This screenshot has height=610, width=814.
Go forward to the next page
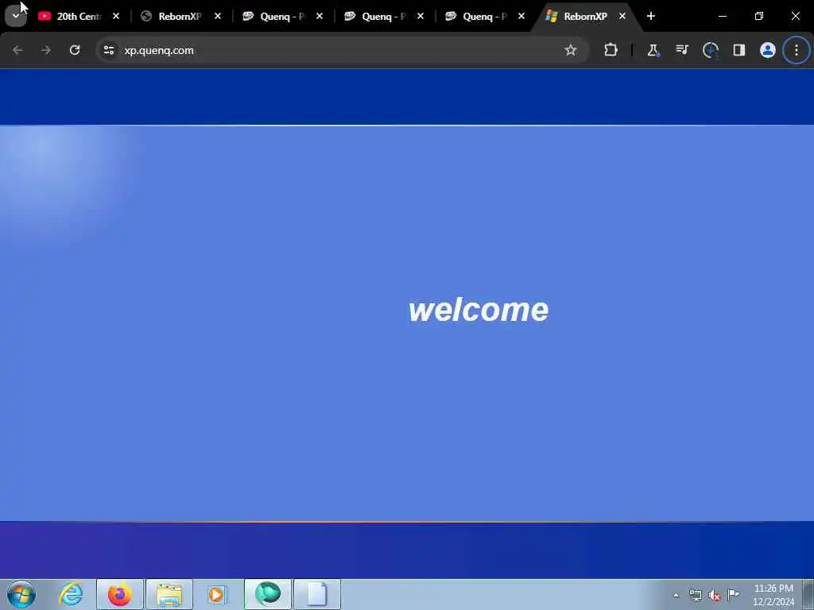[45, 50]
